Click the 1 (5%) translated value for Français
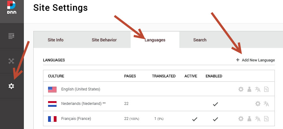The image size is (283, 129). point(159,119)
